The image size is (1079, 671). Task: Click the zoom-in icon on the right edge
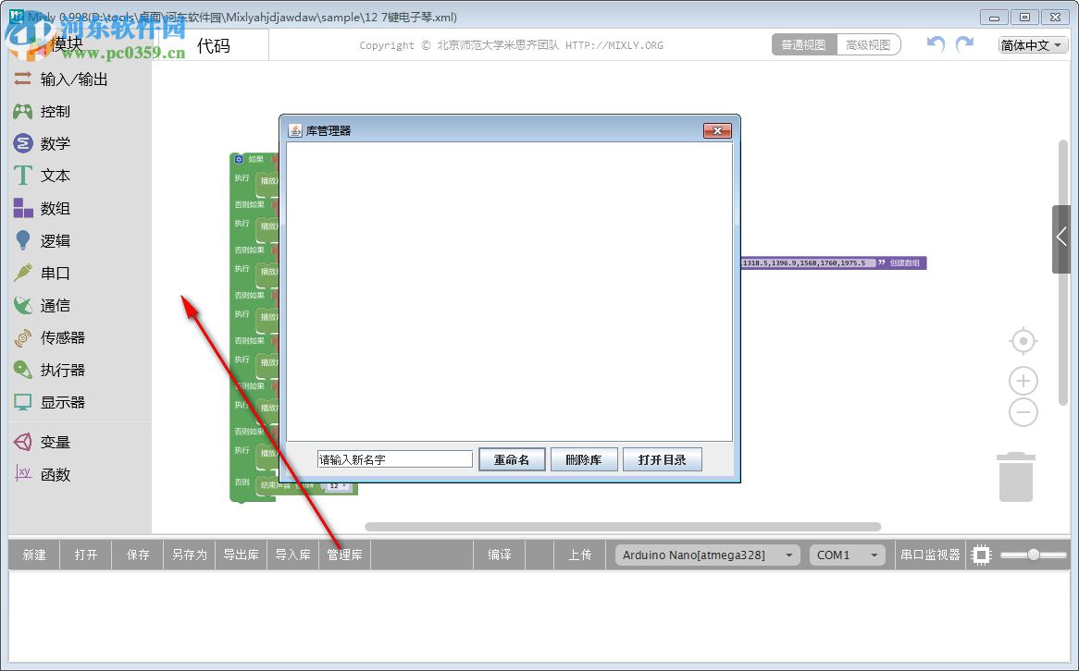tap(1023, 380)
